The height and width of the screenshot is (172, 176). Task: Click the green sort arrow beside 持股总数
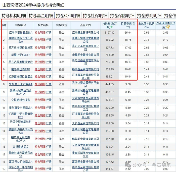(x=111, y=27)
